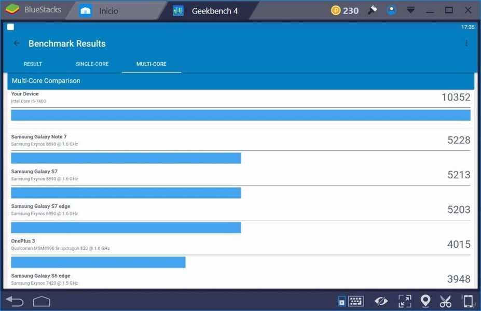481x311 pixels.
Task: Click the Snapdragon 820 processor label
Action: pyautogui.click(x=60, y=248)
